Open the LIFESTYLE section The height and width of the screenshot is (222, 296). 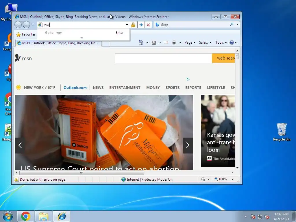tap(216, 88)
